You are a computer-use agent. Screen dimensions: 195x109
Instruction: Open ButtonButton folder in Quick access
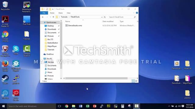(51, 43)
